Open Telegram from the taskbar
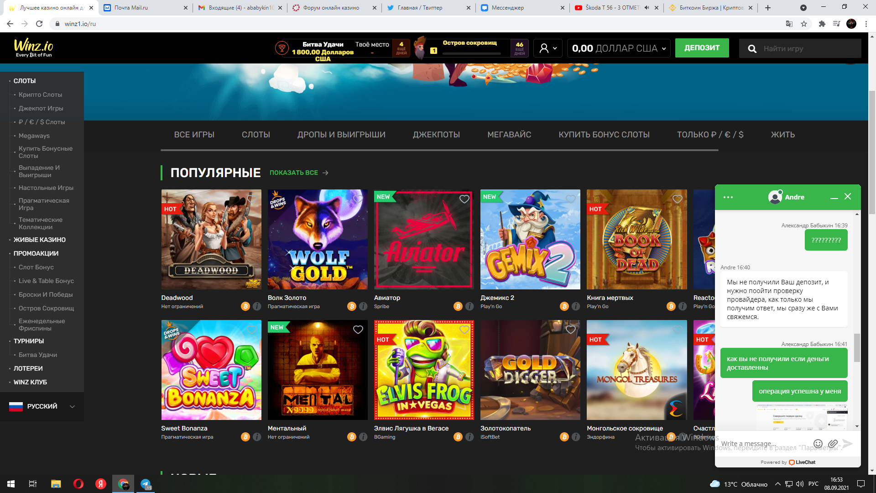This screenshot has width=876, height=493. (146, 484)
